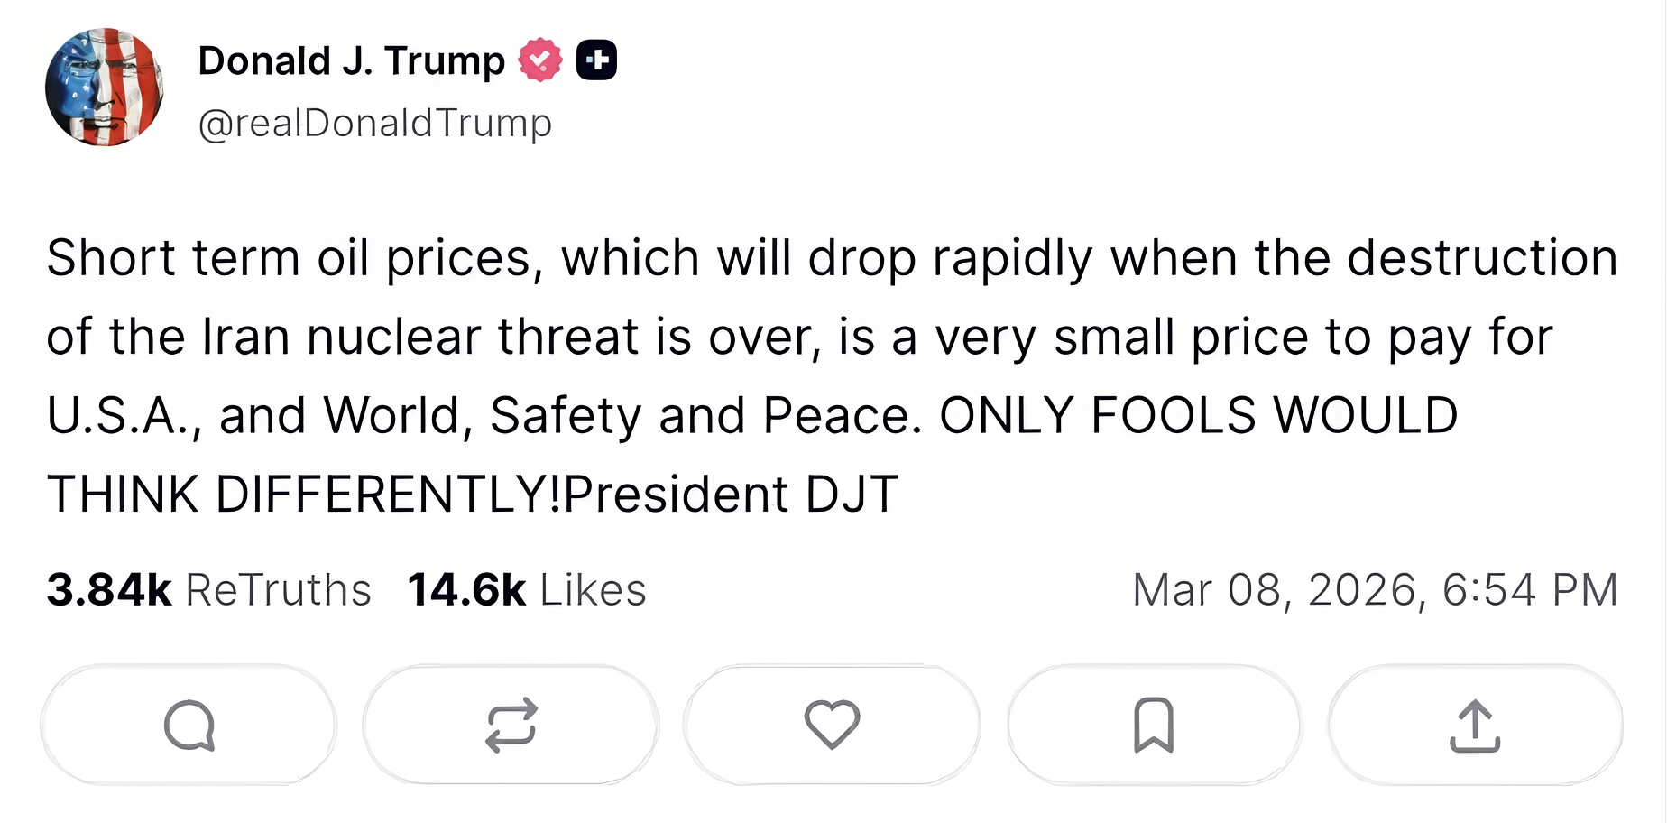The width and height of the screenshot is (1667, 823).
Task: Reply to the post with the comment icon
Action: click(x=189, y=725)
